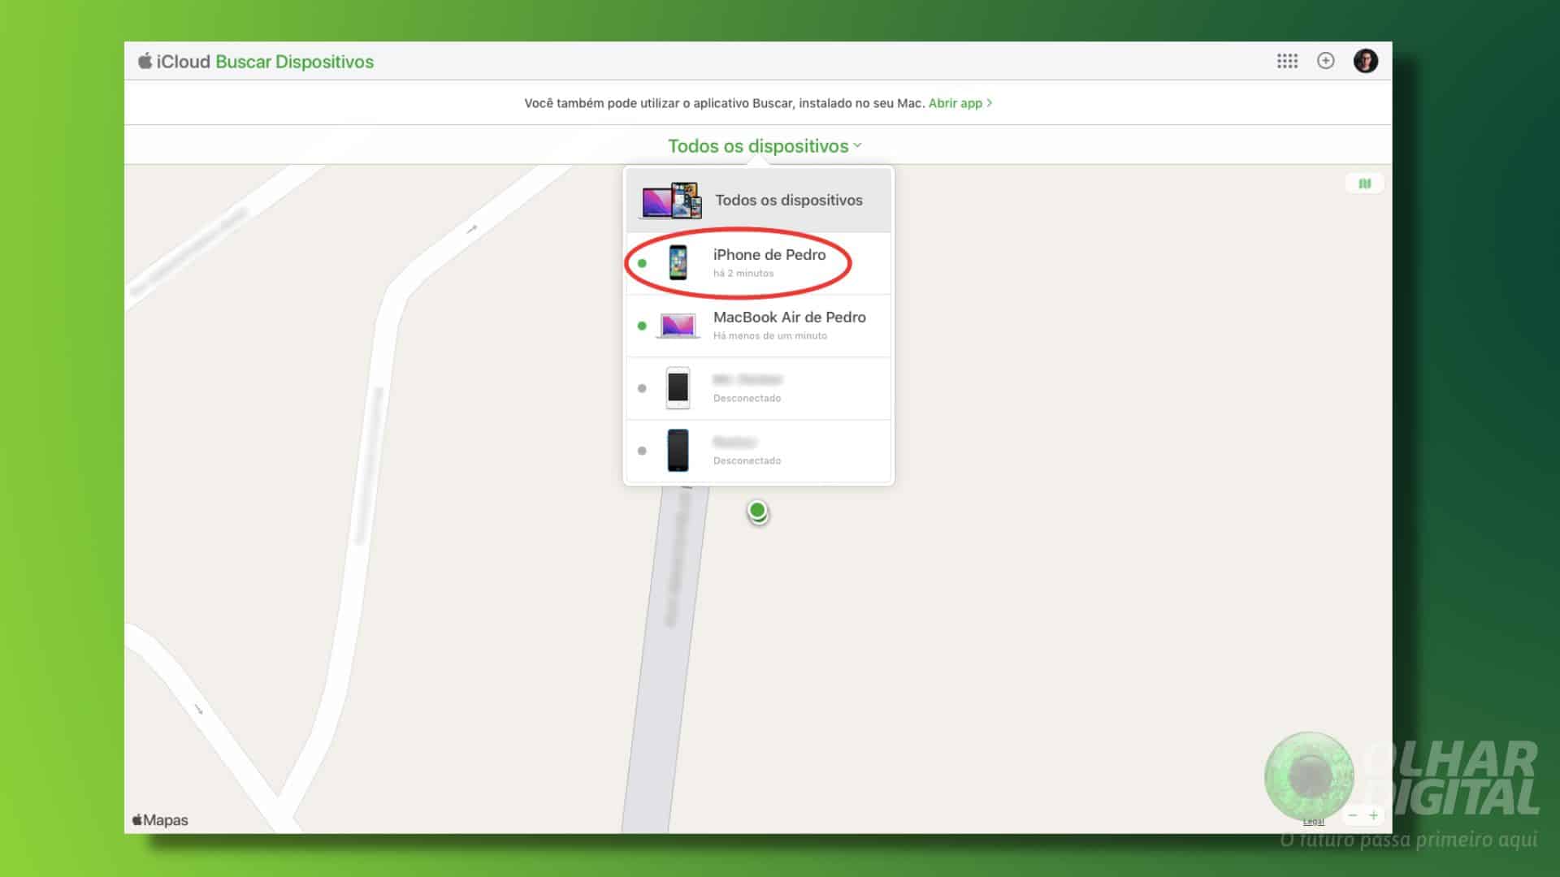Select Todos os dispositivos list entry
1560x877 pixels.
758,201
